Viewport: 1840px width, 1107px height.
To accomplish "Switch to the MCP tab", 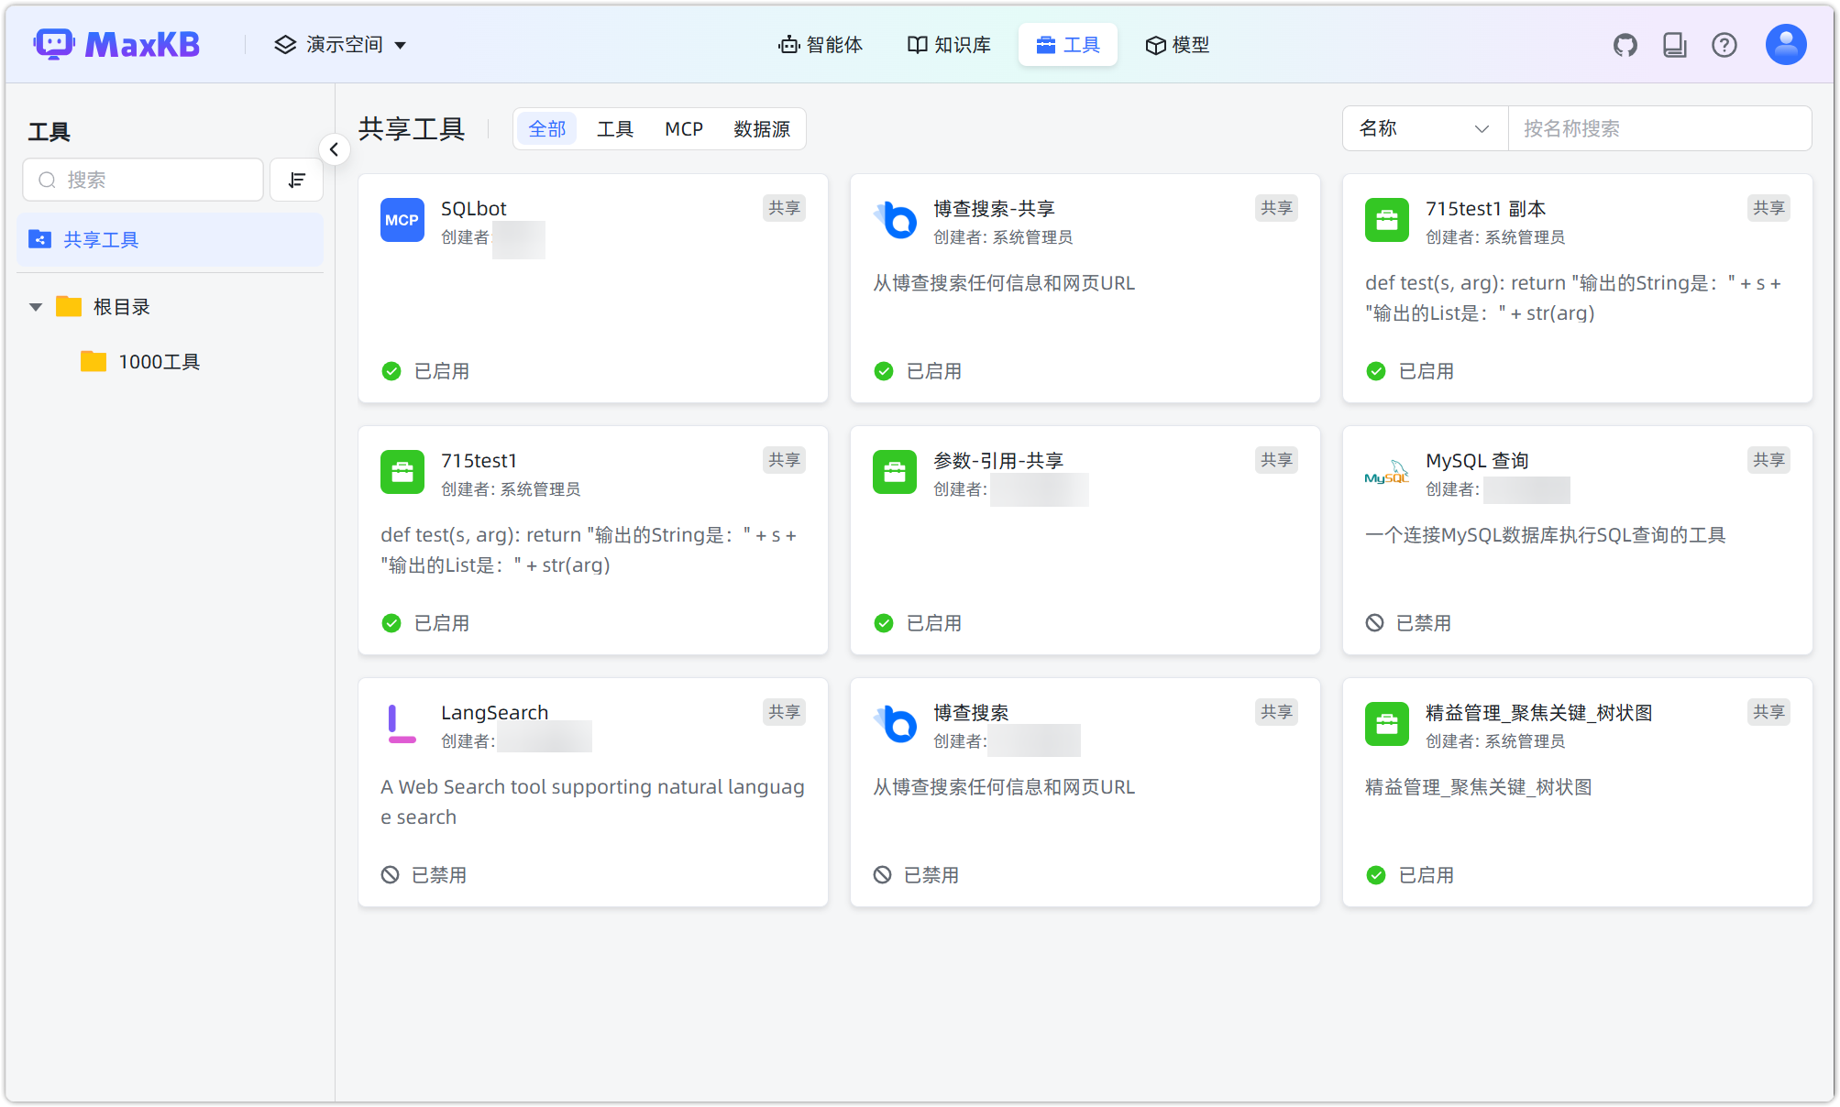I will (x=683, y=128).
